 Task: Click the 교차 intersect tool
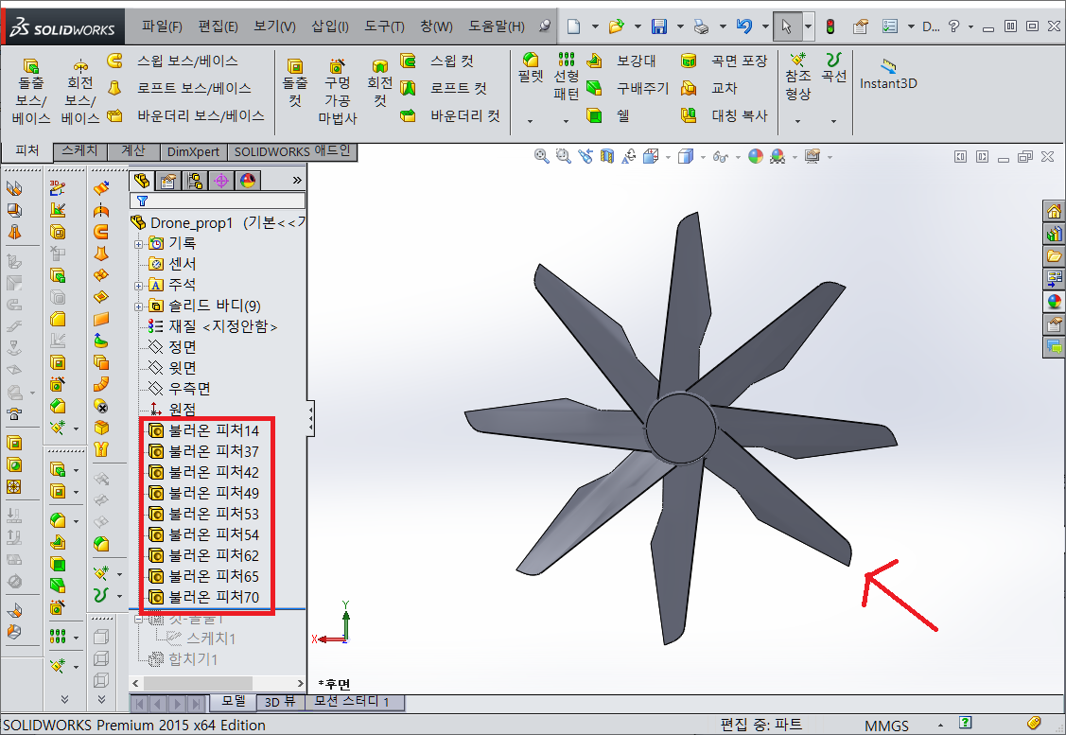pos(709,88)
